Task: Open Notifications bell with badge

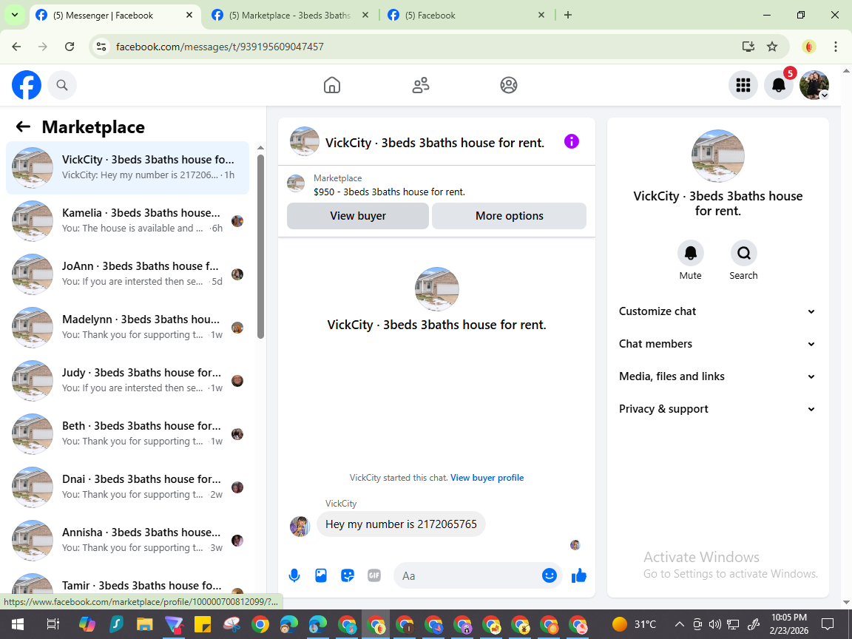Action: [x=779, y=85]
